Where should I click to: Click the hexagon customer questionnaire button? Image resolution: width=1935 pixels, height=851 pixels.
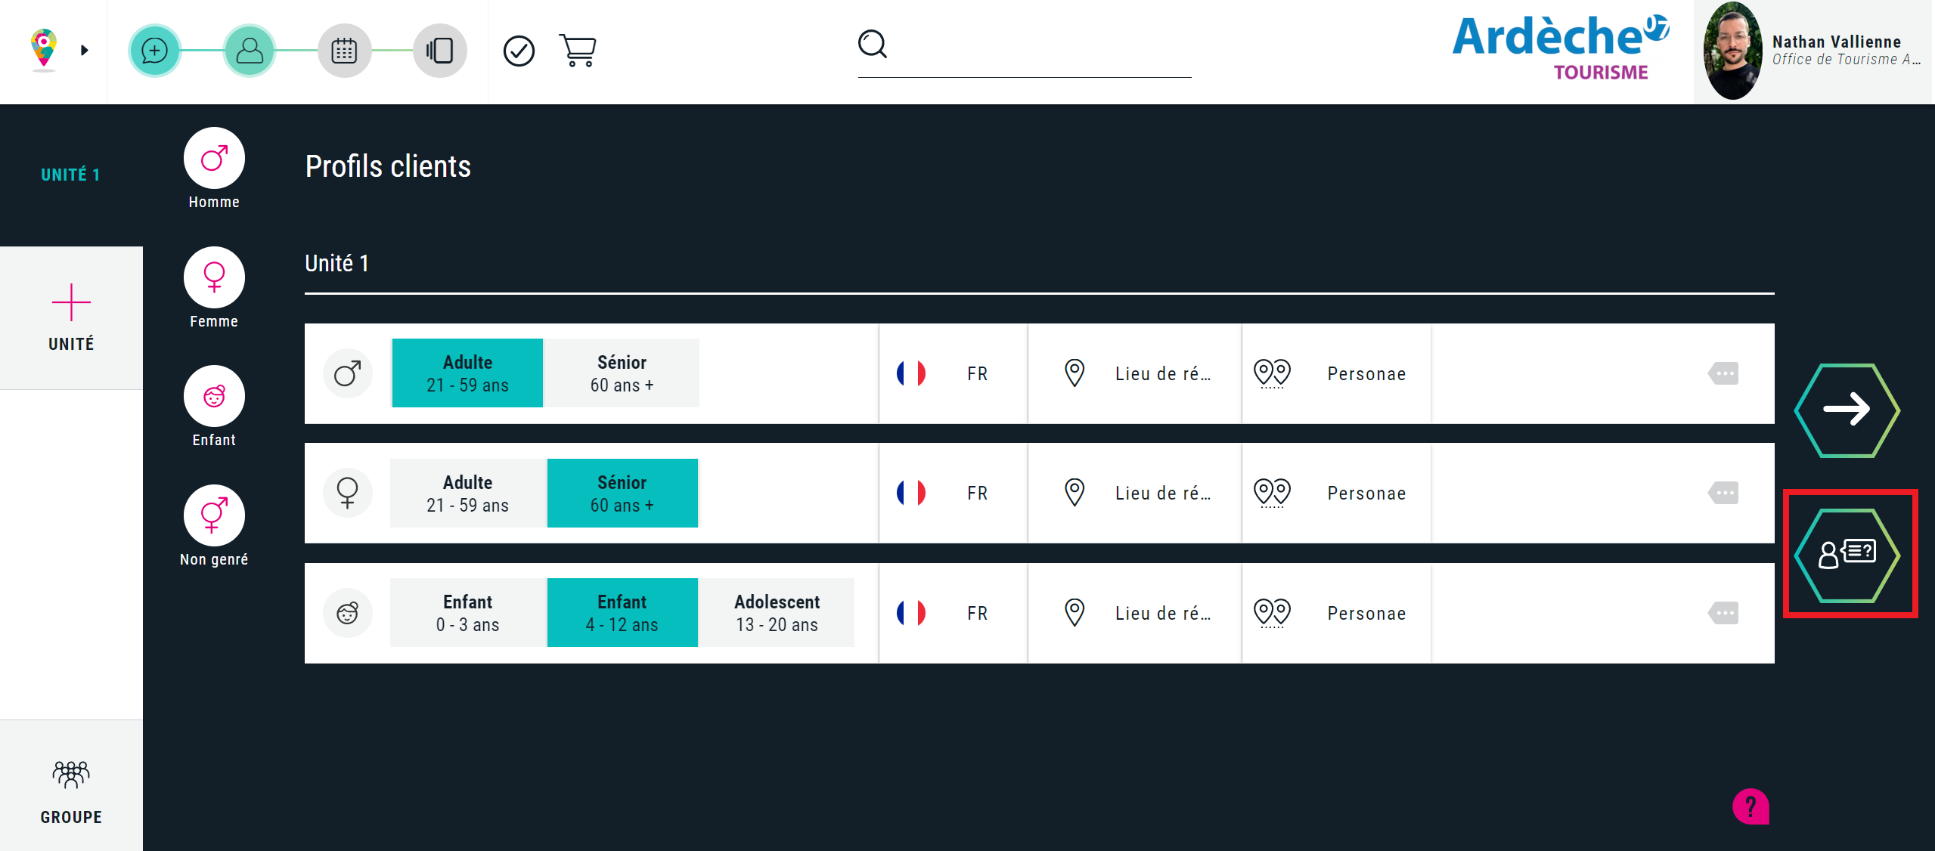[1847, 555]
